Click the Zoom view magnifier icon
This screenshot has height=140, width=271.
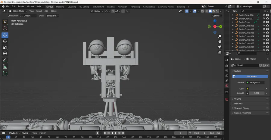pos(220,36)
